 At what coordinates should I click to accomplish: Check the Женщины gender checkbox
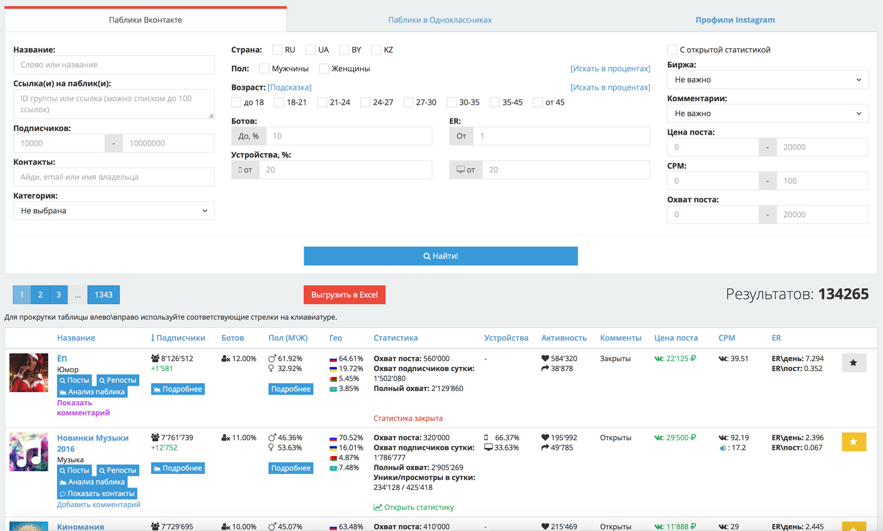pos(324,69)
